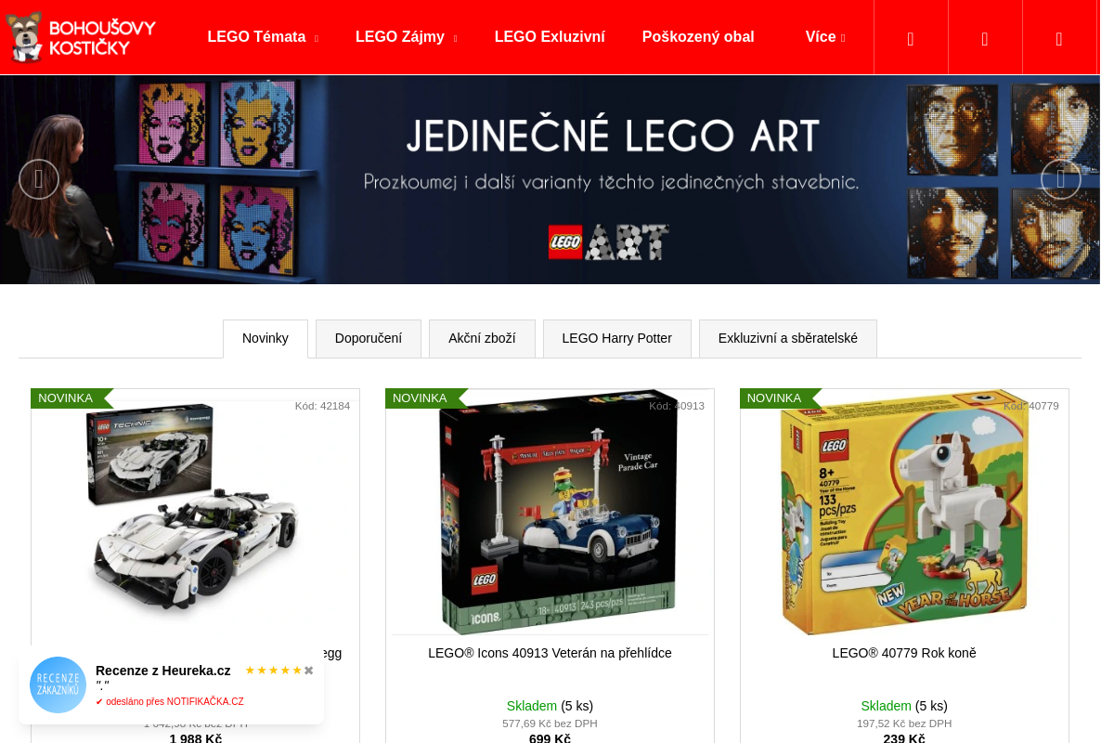Click the LEGO 40779 Rok koně product image

(904, 513)
